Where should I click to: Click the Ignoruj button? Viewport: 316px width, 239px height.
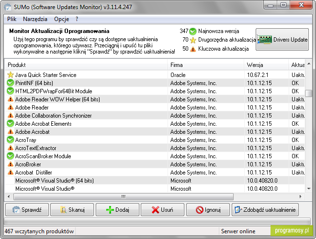pos(208,210)
